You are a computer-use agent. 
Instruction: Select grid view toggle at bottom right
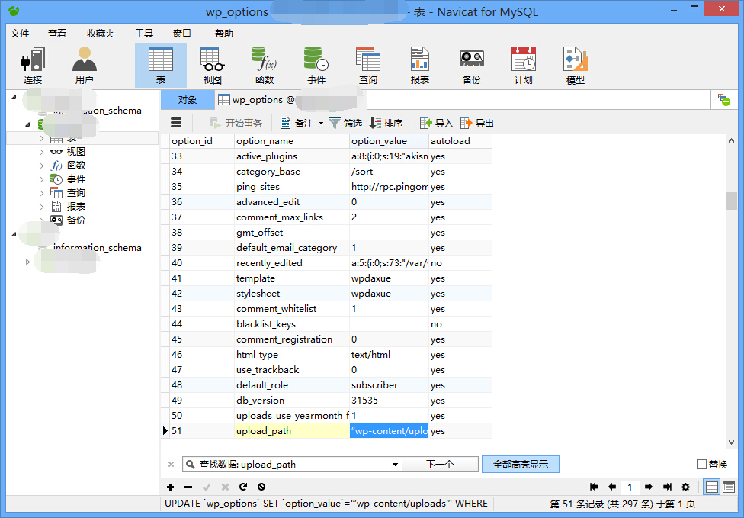pos(711,487)
